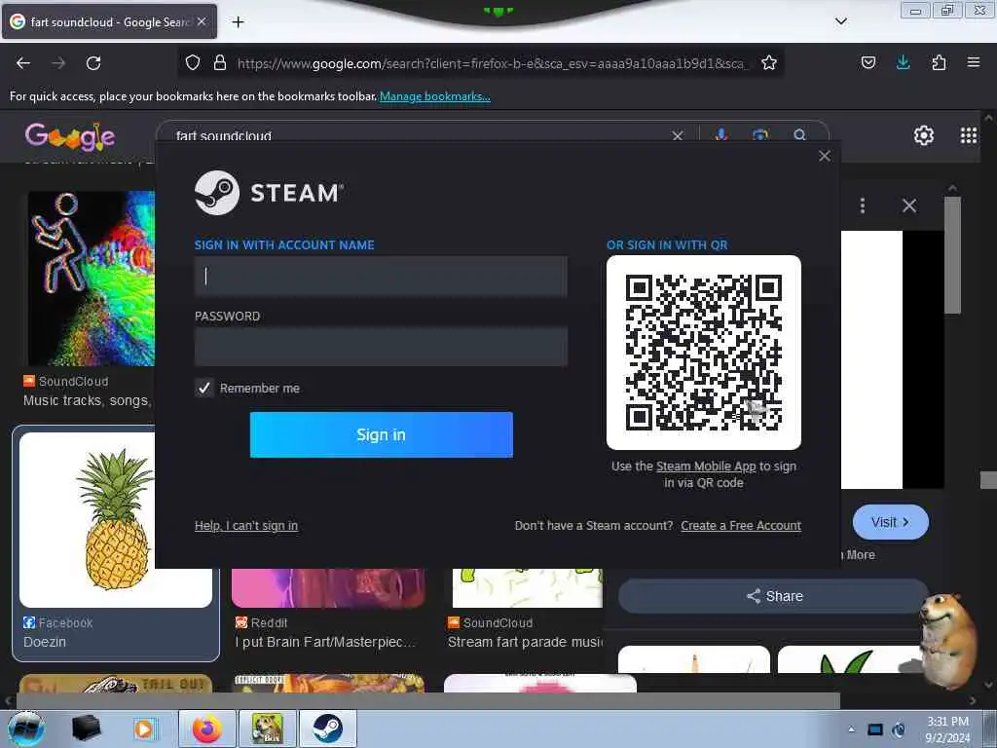The image size is (997, 748).
Task: Click the Share button in preview panel
Action: click(x=774, y=596)
